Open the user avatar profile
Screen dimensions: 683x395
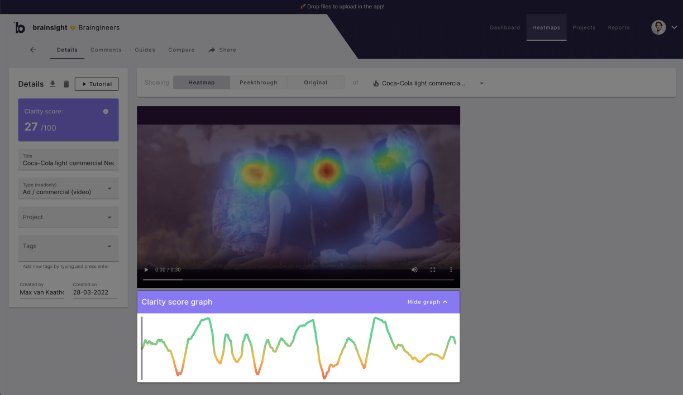658,27
